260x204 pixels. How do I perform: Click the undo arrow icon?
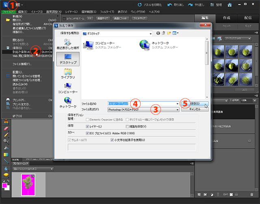[x=170, y=5]
